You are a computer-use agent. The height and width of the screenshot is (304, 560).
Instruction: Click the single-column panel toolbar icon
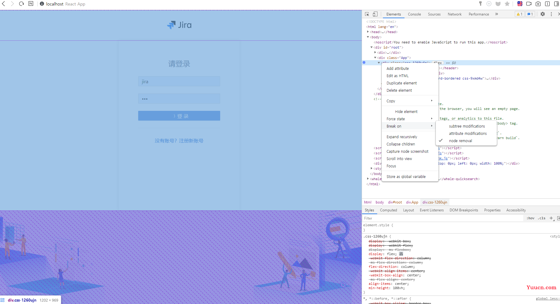coord(547,4)
